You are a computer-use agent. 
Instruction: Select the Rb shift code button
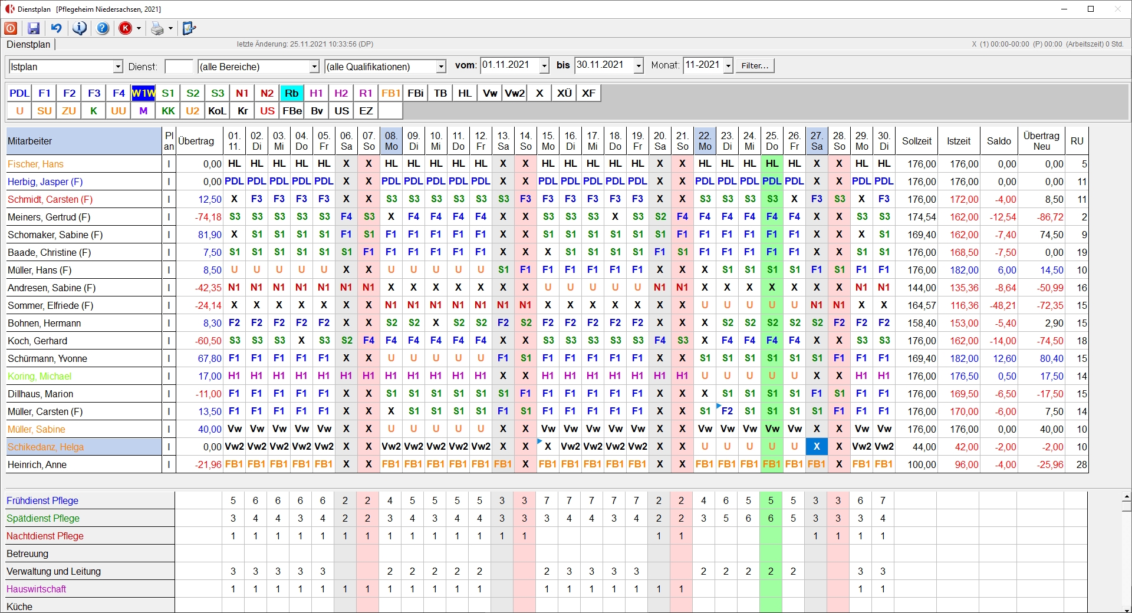[x=292, y=93]
